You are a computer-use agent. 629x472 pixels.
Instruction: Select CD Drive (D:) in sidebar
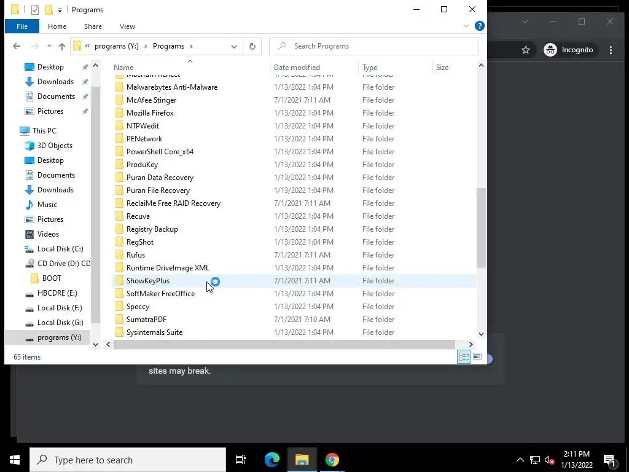(64, 264)
